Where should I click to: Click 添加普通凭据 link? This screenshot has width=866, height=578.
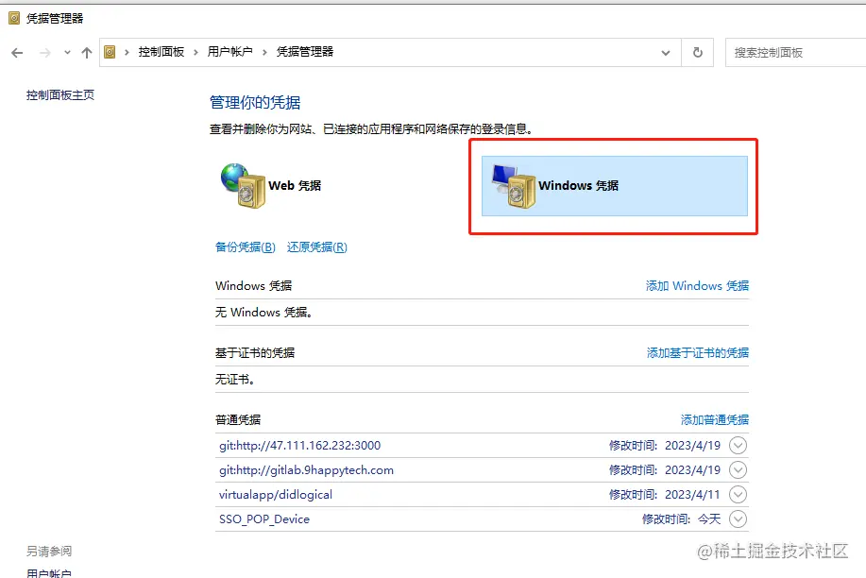point(715,420)
